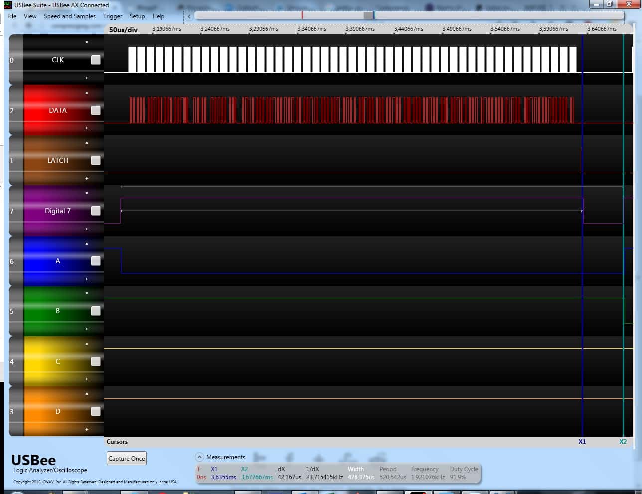642x494 pixels.
Task: Click the Duty Cycle value 91,9%
Action: coord(458,477)
